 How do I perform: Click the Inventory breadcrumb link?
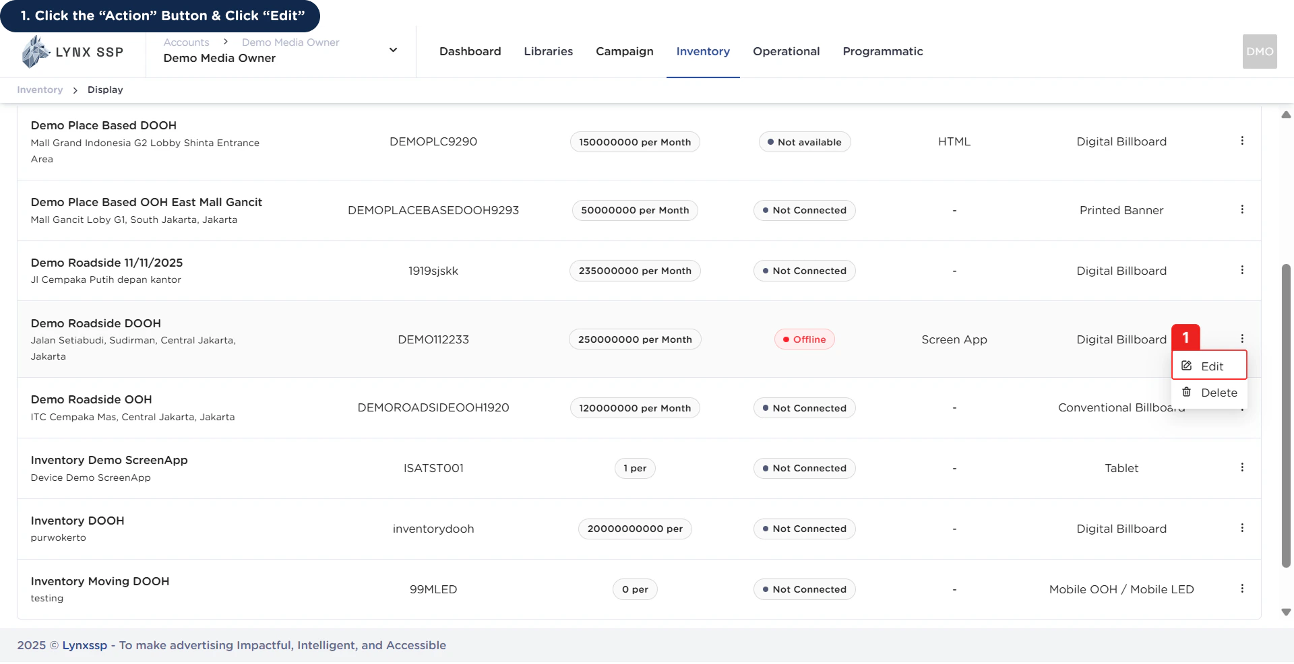pyautogui.click(x=40, y=90)
